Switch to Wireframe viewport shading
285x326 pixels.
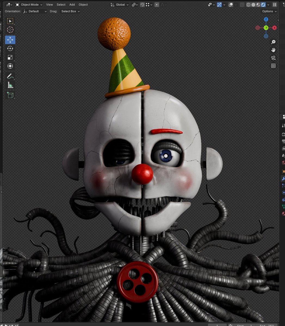(x=248, y=5)
